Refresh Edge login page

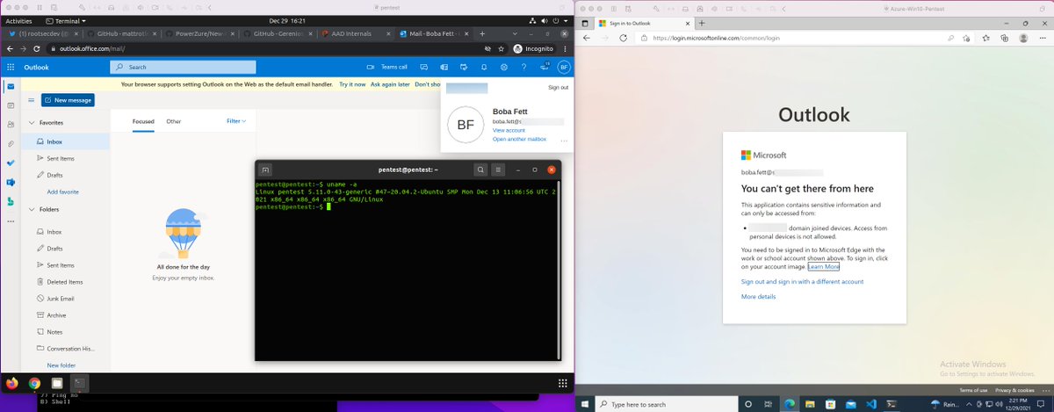click(x=622, y=38)
